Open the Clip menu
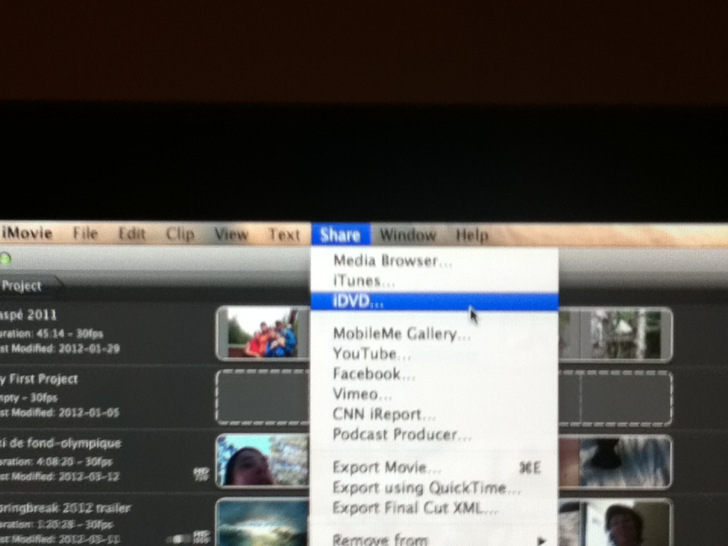The height and width of the screenshot is (546, 728). (x=180, y=234)
